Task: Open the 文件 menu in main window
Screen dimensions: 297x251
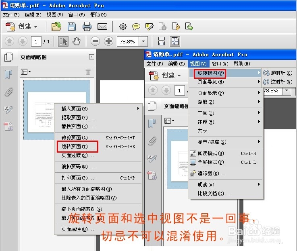Action: click(x=11, y=14)
